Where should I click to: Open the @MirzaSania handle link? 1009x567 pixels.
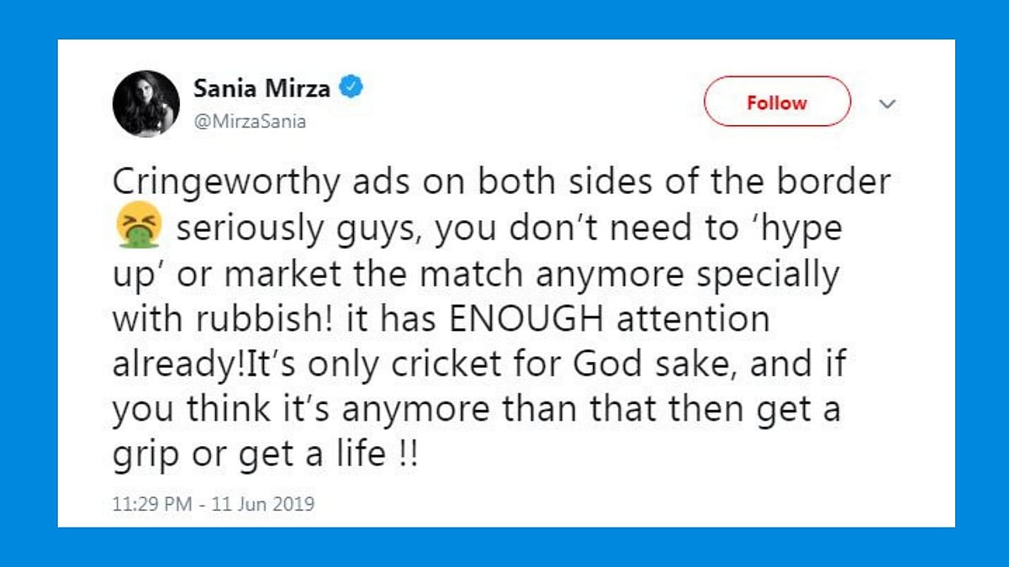pos(250,122)
